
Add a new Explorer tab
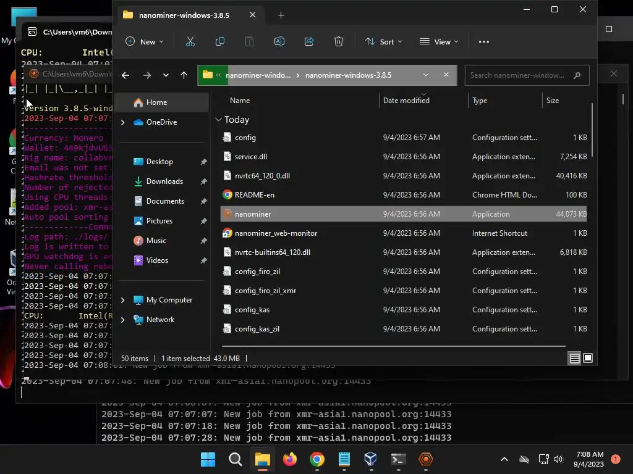tap(281, 15)
